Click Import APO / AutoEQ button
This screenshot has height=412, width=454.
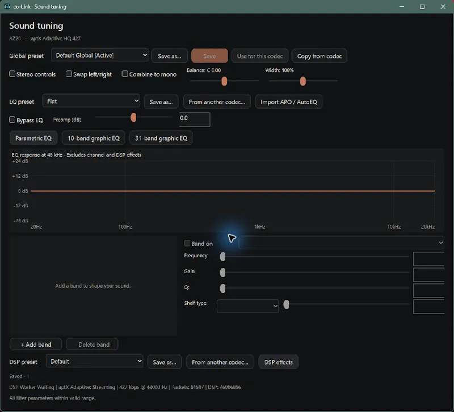pos(289,102)
